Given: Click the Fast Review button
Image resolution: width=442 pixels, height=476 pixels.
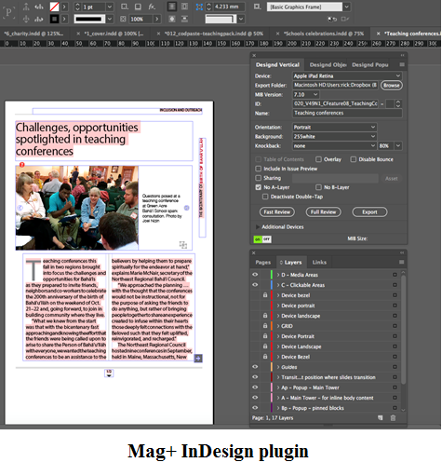Looking at the screenshot, I should pos(277,212).
